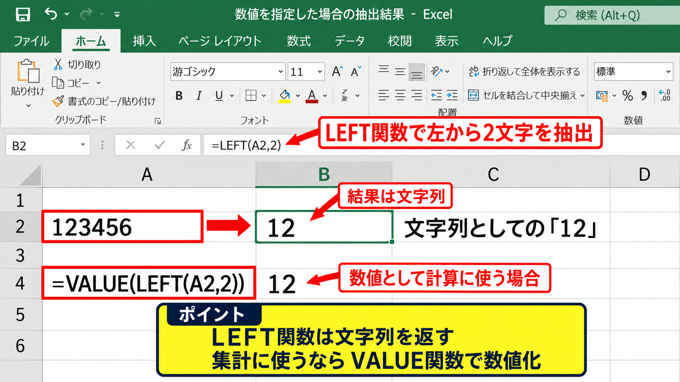Viewport: 680px width, 382px height.
Task: Click the increase indent icon
Action: [x=452, y=95]
